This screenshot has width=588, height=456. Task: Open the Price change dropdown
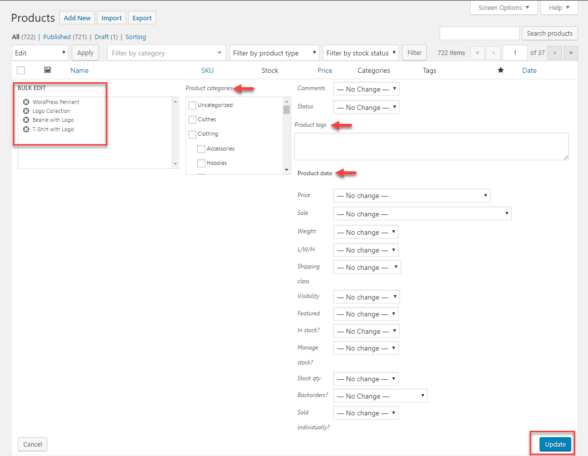click(x=412, y=196)
